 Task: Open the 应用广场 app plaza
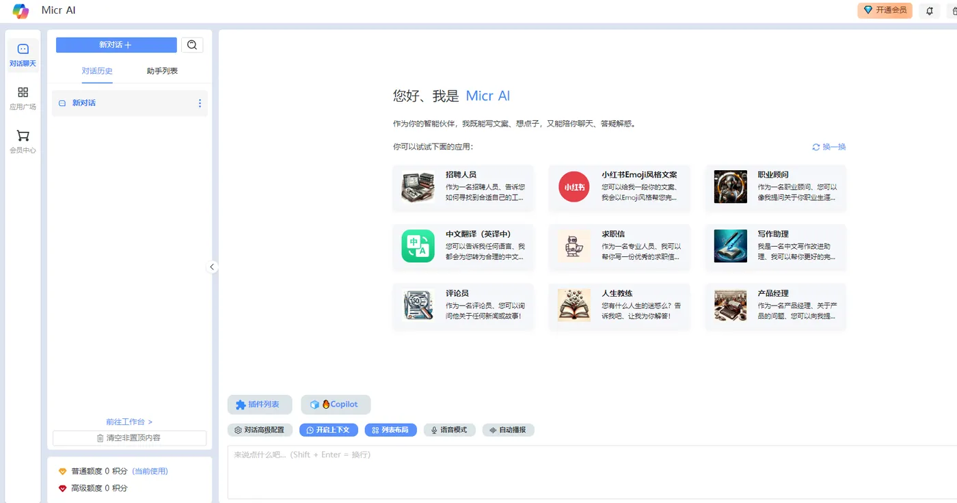(23, 98)
